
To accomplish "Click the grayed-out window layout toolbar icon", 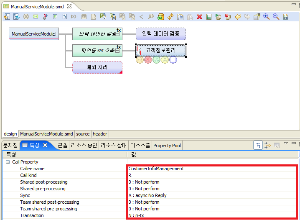I will point(84,17).
